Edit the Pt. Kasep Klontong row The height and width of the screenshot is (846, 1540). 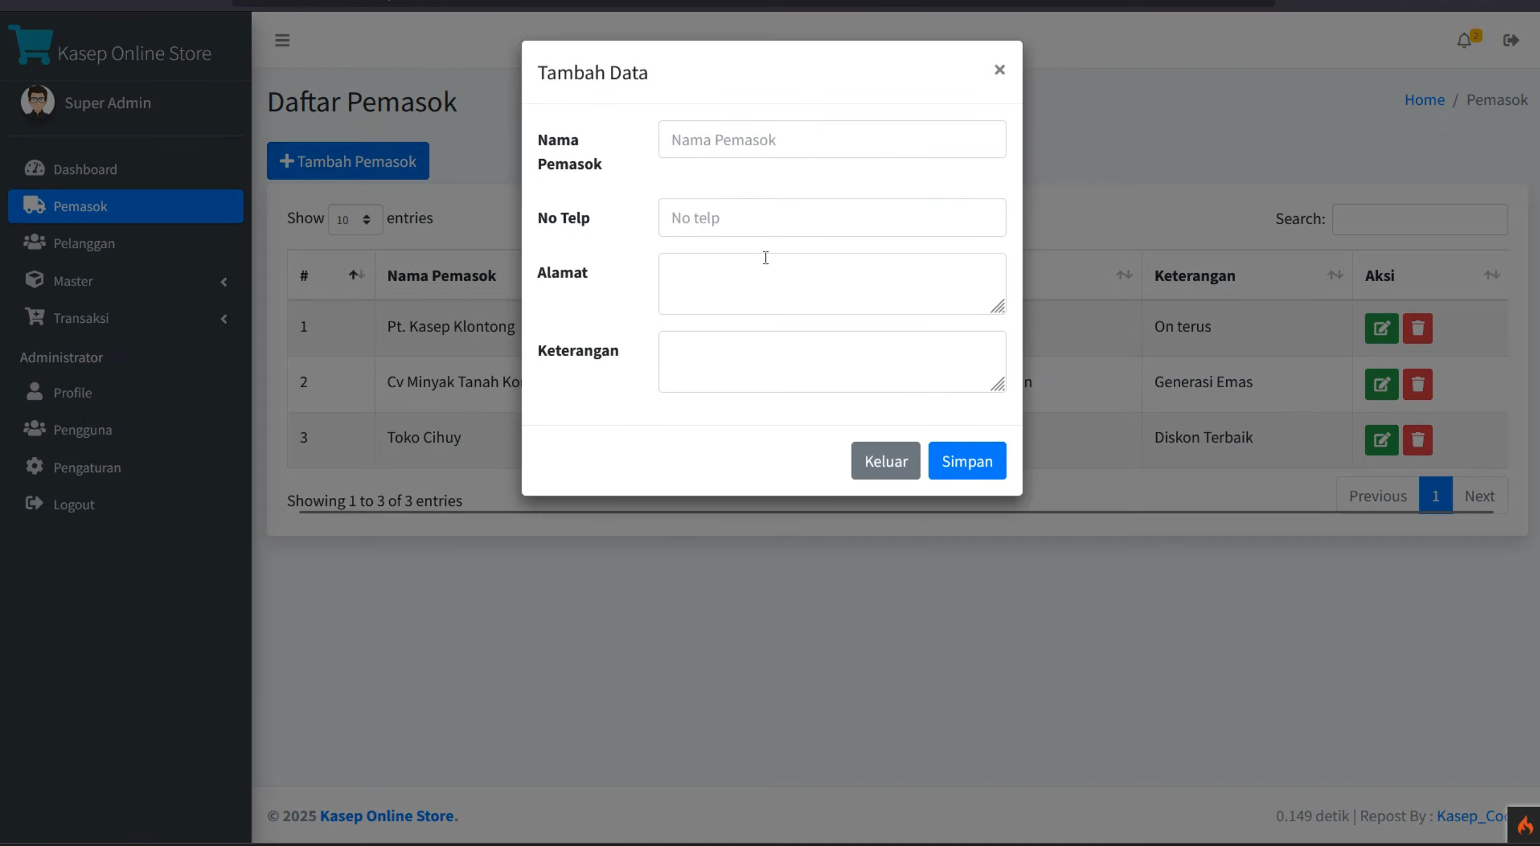pyautogui.click(x=1381, y=328)
